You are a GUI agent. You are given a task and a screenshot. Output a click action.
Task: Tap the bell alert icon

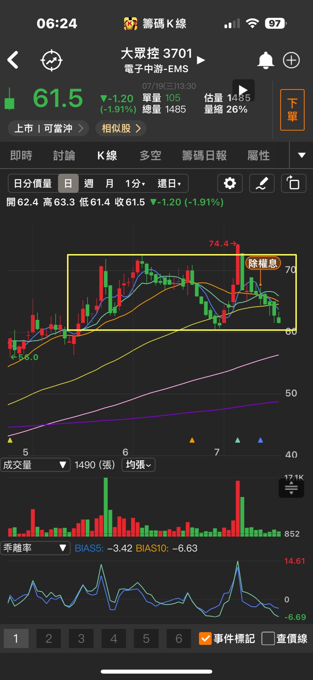pos(265,60)
